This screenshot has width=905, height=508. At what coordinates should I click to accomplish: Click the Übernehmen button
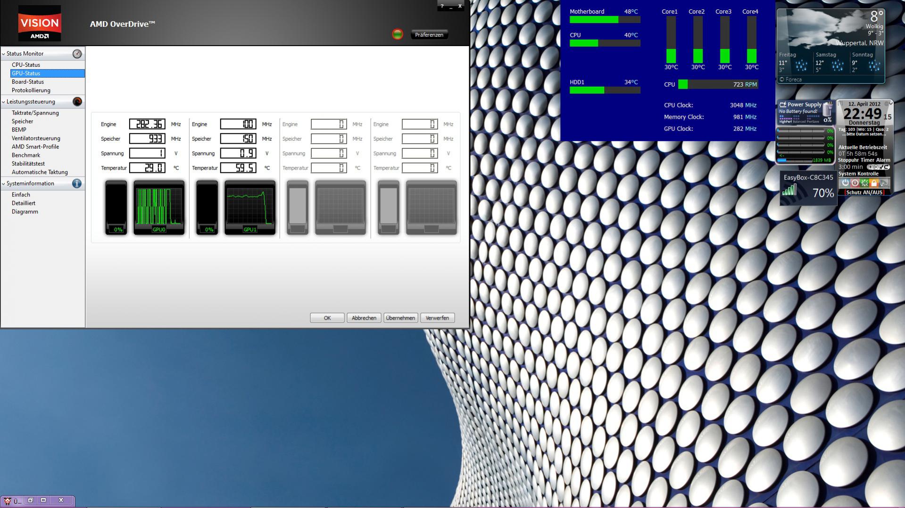[x=400, y=318]
